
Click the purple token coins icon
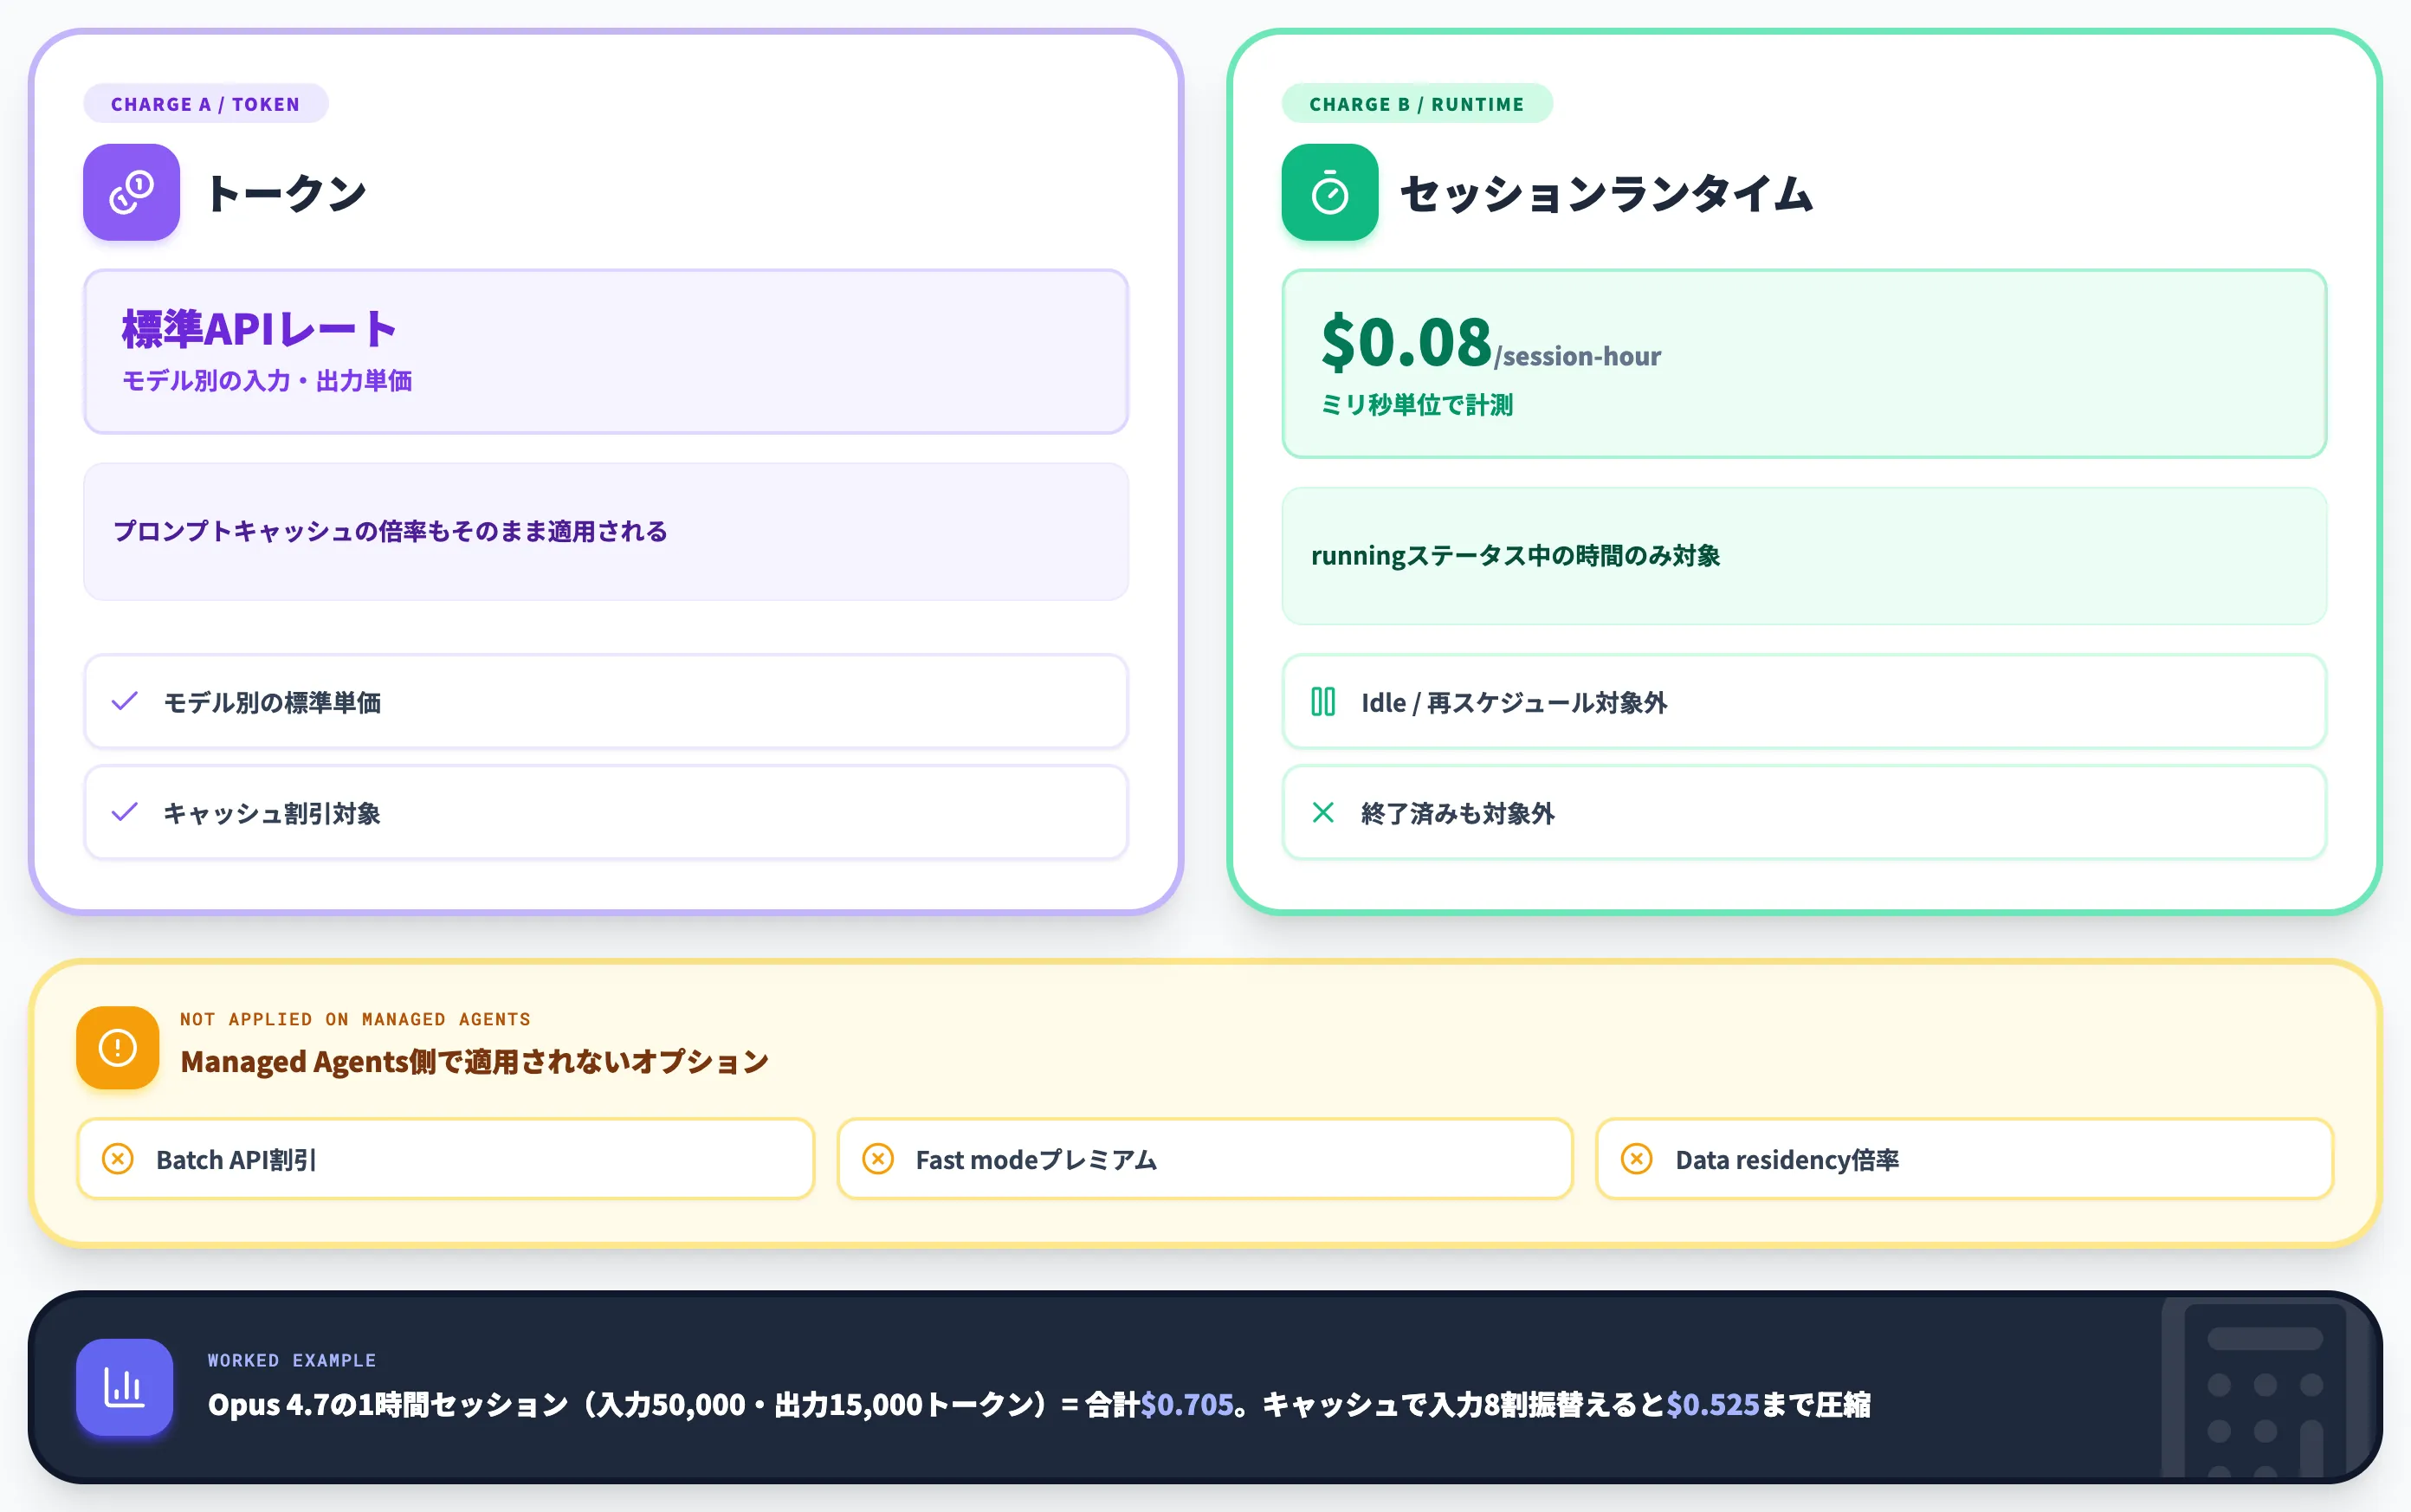131,192
